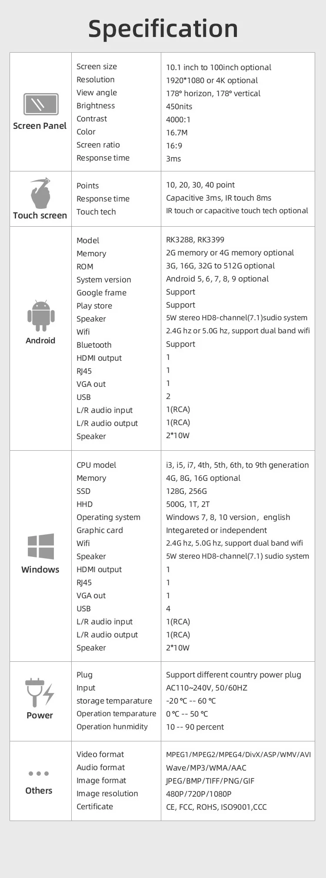The image size is (326, 878).
Task: Click the Power section label
Action: (x=40, y=715)
